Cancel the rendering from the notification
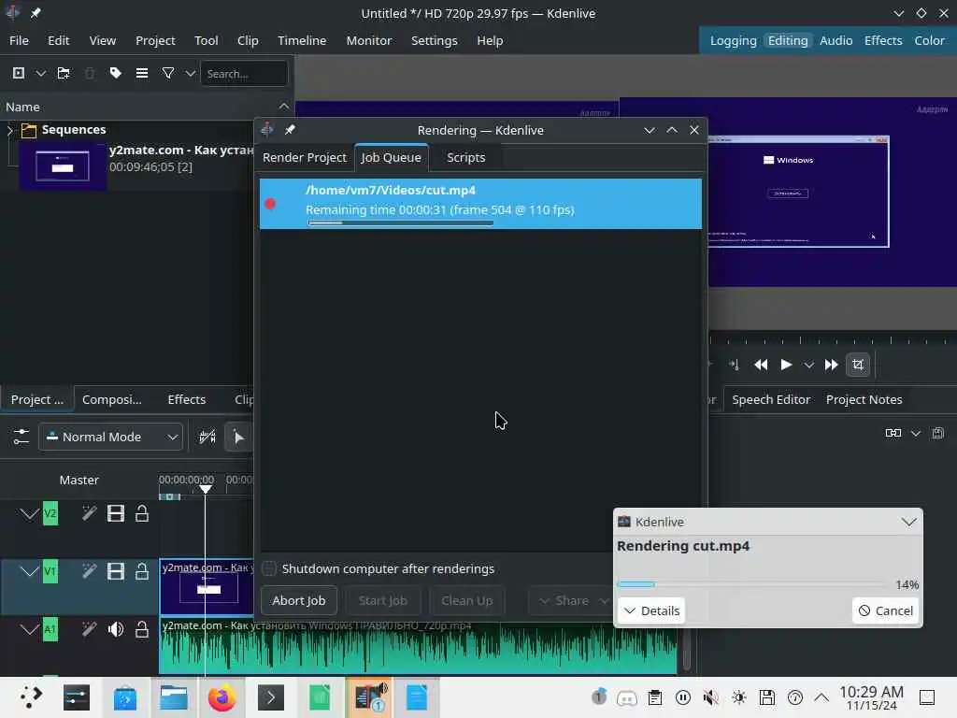The height and width of the screenshot is (718, 957). pos(885,610)
